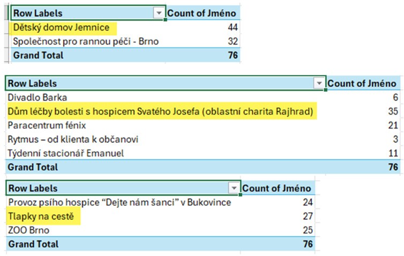Open Row Labels filter dropdown in first table
The height and width of the screenshot is (256, 404).
pyautogui.click(x=159, y=13)
